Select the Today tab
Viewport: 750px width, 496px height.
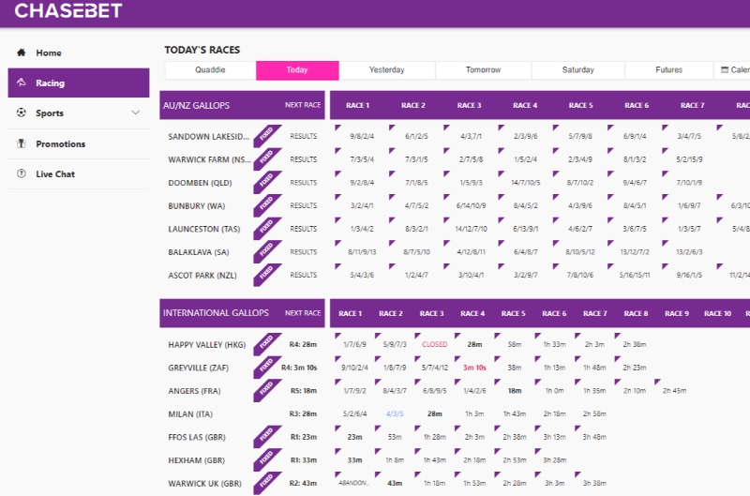click(x=297, y=69)
